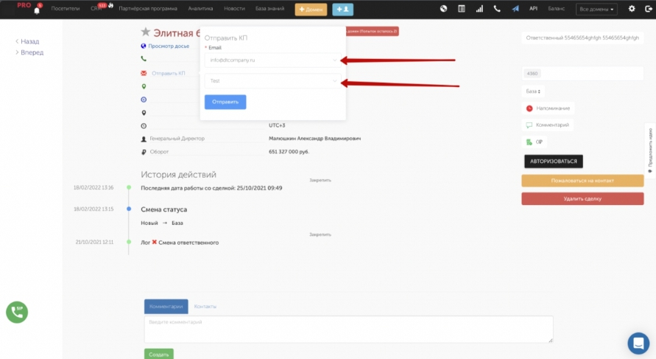Expand the Email address dropdown
The image size is (656, 359).
[x=271, y=60]
